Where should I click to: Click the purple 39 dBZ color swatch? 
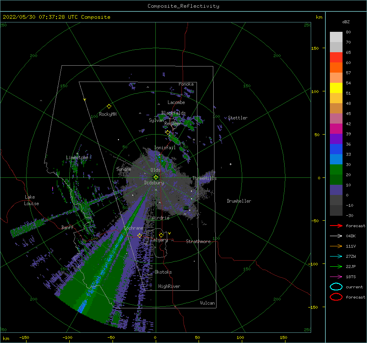[336, 139]
